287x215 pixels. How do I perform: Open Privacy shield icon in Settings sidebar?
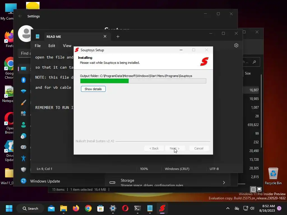pos(24,169)
